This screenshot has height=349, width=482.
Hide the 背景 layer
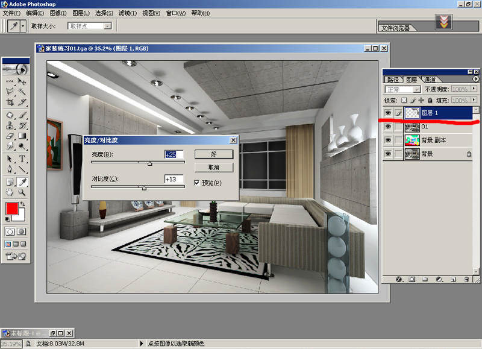(388, 154)
